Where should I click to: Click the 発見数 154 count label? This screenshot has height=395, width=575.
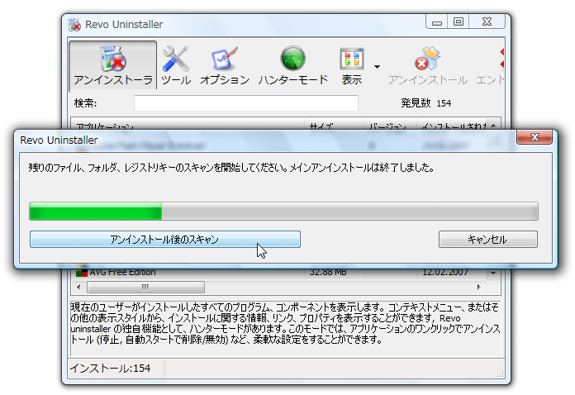[425, 103]
